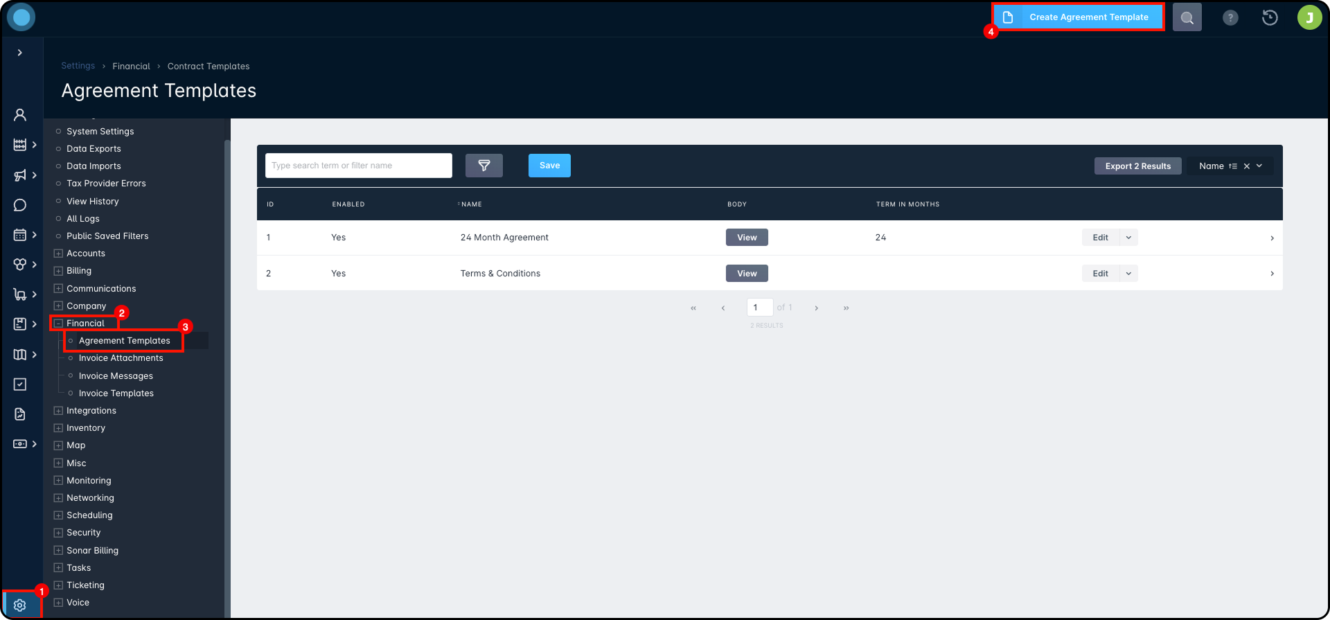The width and height of the screenshot is (1330, 620).
Task: Open the map icon in left sidebar
Action: click(20, 355)
